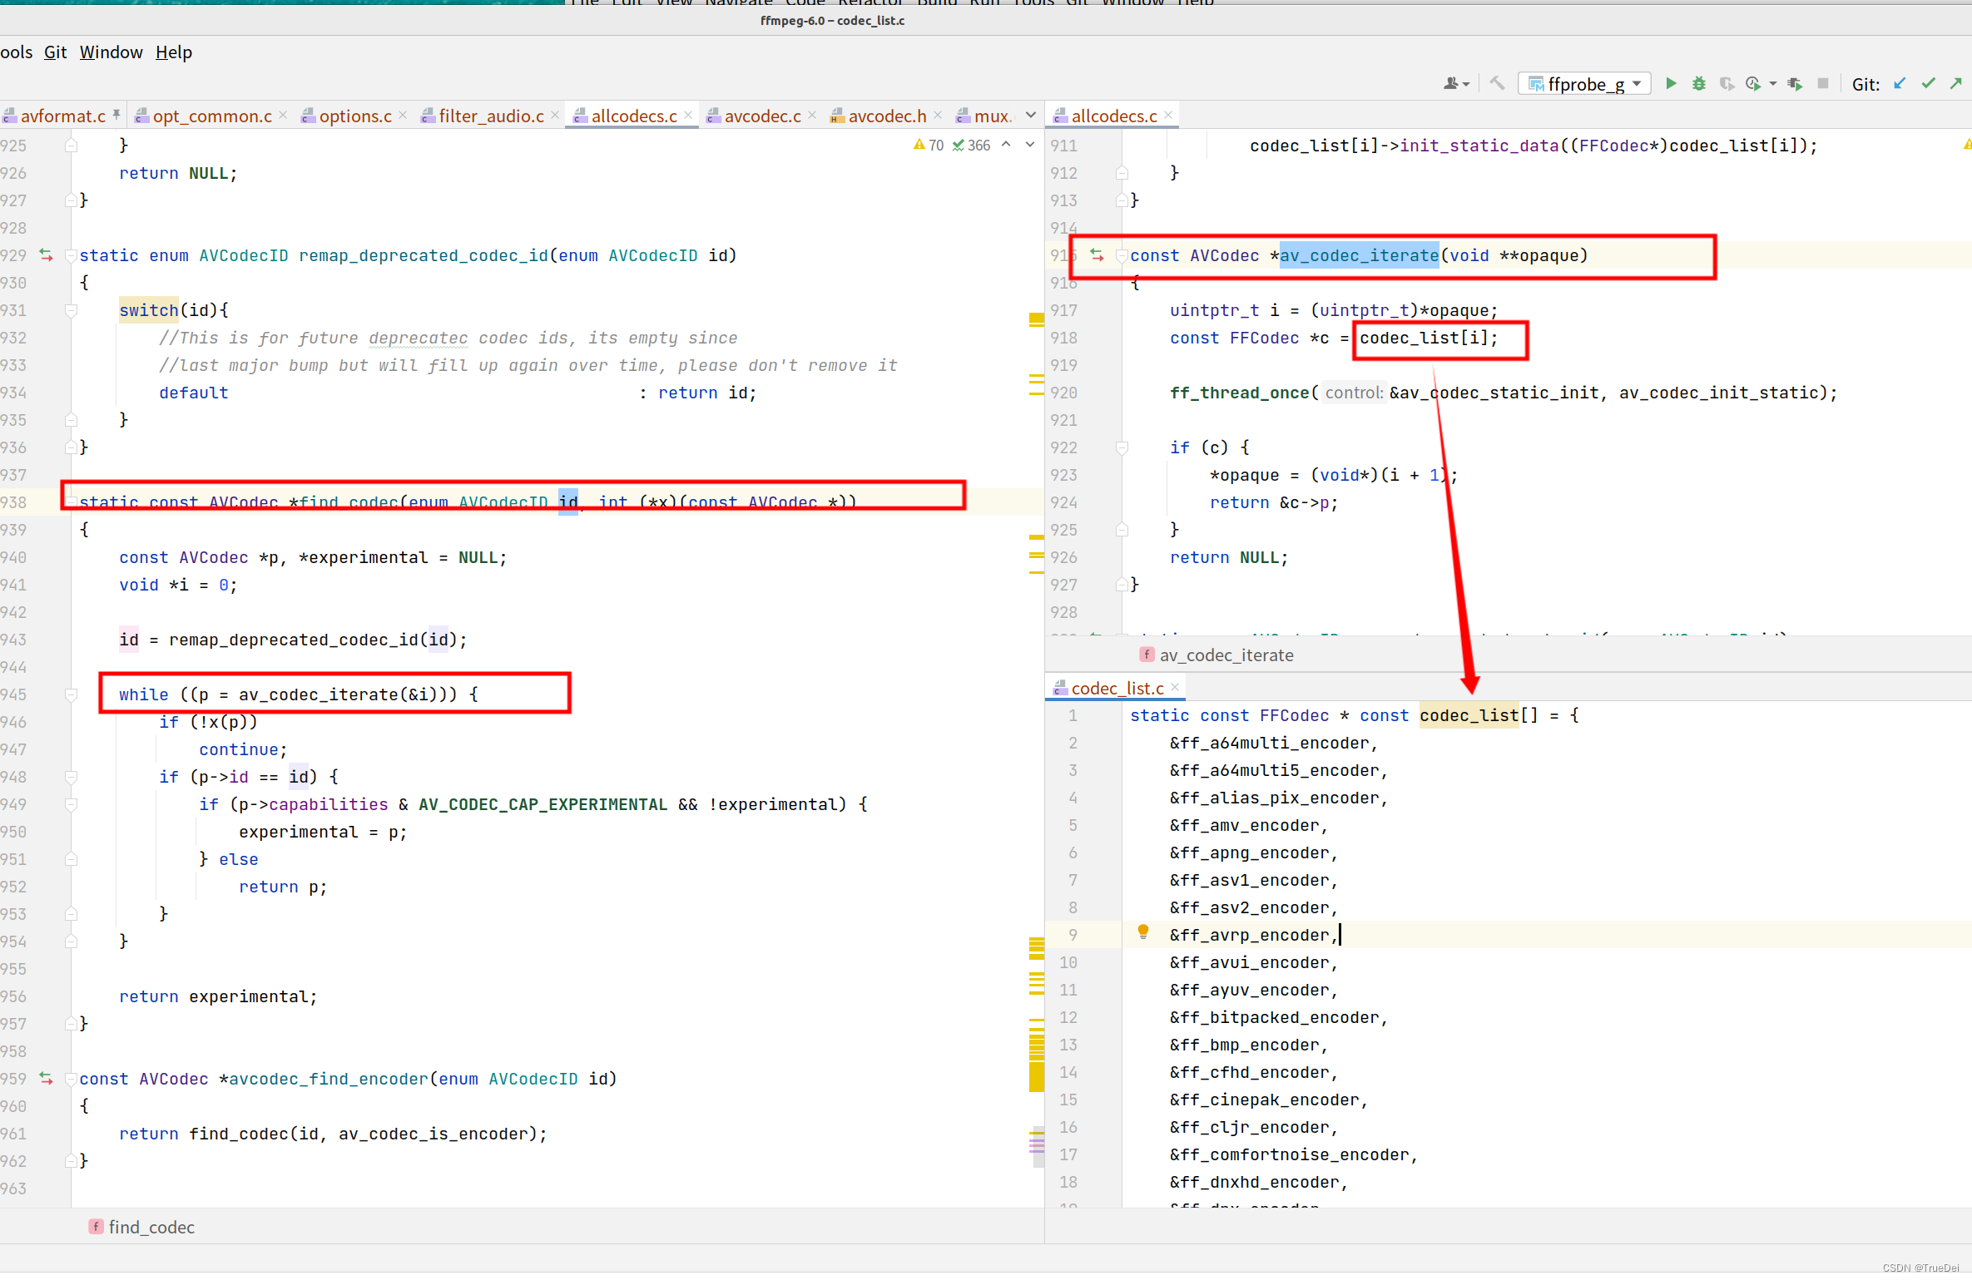Collapse the if (c) block at line 922
The width and height of the screenshot is (1972, 1280).
[1122, 447]
